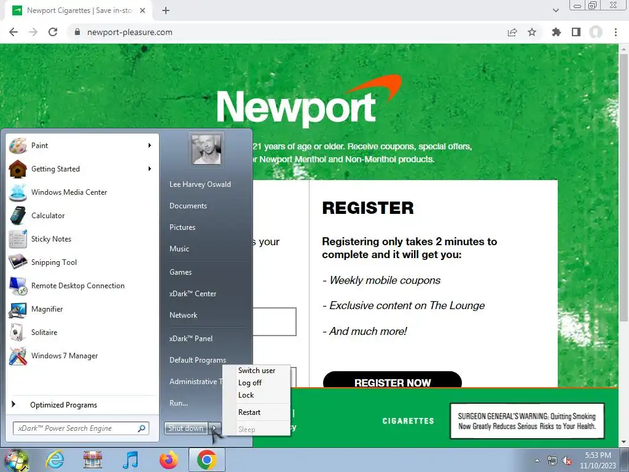Click the REGISTER NOW button
Image resolution: width=629 pixels, height=472 pixels.
393,380
